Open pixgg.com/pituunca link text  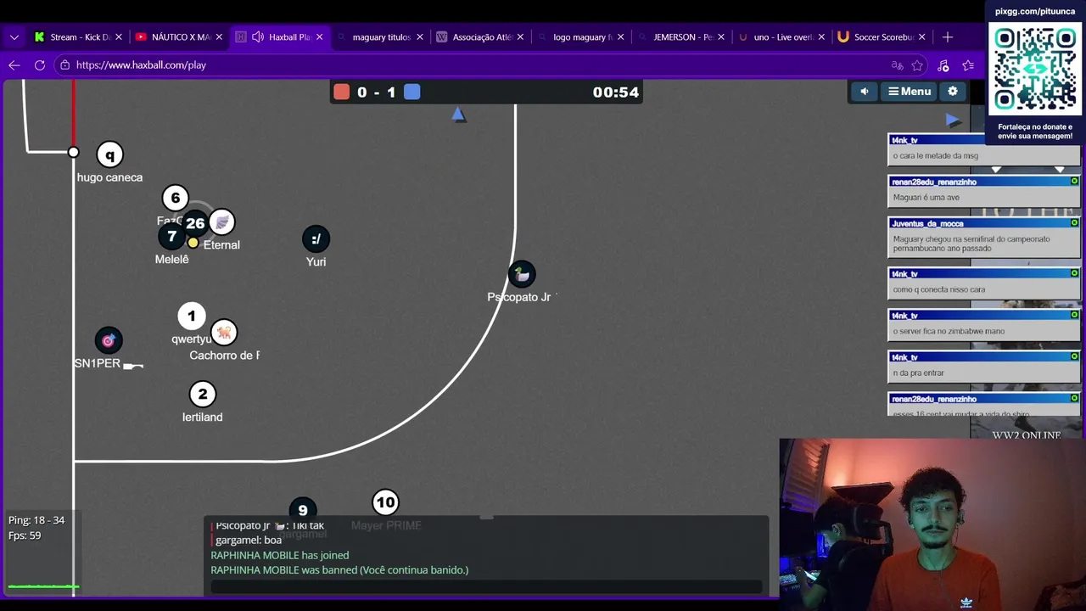click(x=1035, y=11)
